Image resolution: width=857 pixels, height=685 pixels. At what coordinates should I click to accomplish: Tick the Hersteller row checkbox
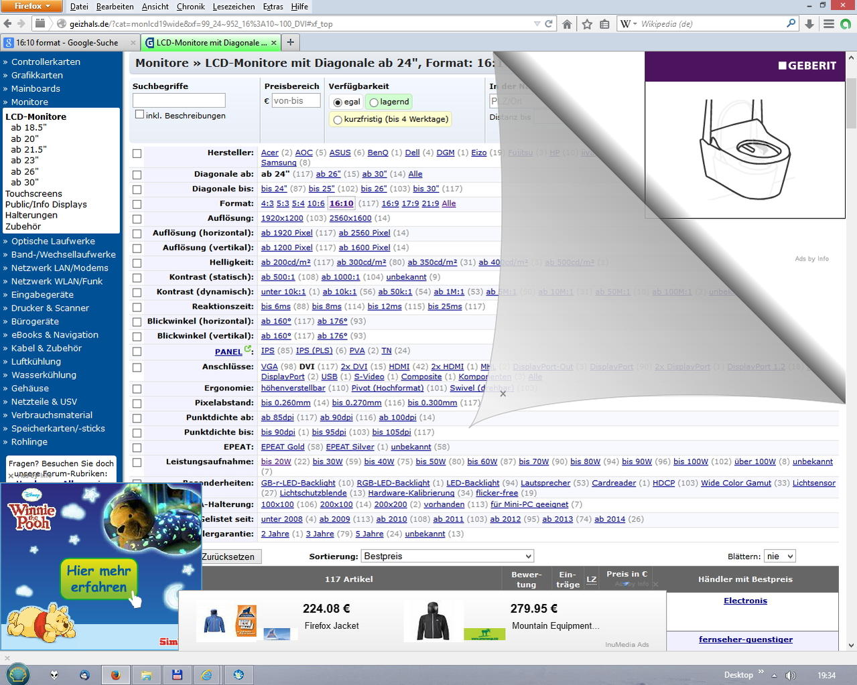[x=137, y=153]
